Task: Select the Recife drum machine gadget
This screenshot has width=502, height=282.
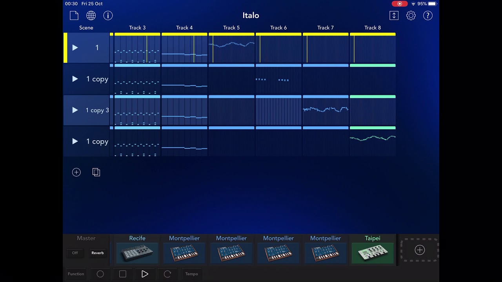Action: 137,253
